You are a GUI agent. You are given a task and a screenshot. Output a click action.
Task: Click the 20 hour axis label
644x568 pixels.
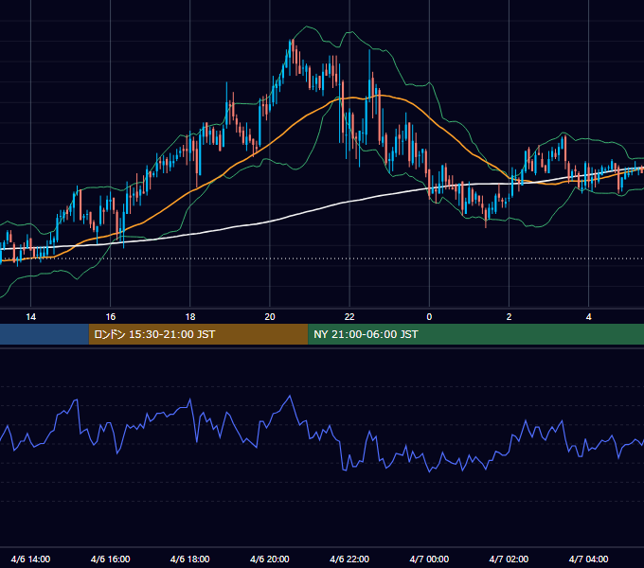270,317
